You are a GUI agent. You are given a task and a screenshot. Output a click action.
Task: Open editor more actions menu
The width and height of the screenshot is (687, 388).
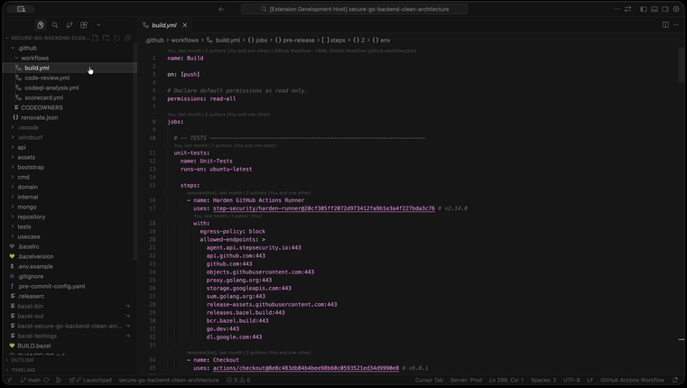[676, 25]
